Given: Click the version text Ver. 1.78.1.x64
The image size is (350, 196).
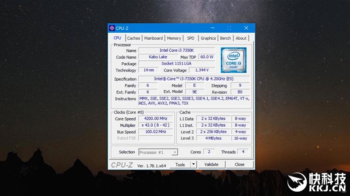Looking at the screenshot, I should coord(151,166).
